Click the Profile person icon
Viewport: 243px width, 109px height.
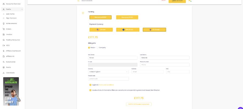point(4,9)
